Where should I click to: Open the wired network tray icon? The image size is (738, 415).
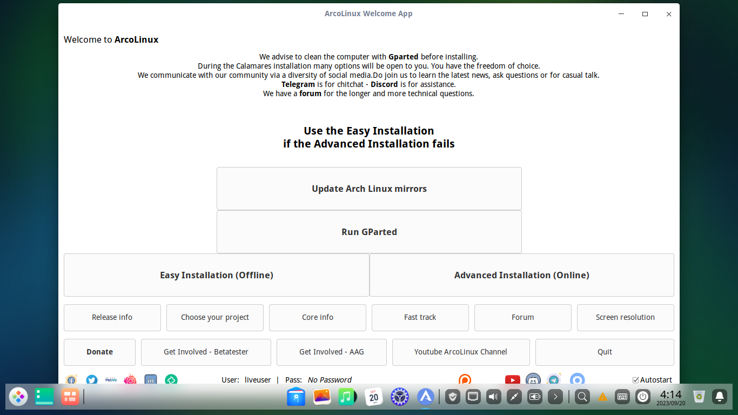[474, 397]
